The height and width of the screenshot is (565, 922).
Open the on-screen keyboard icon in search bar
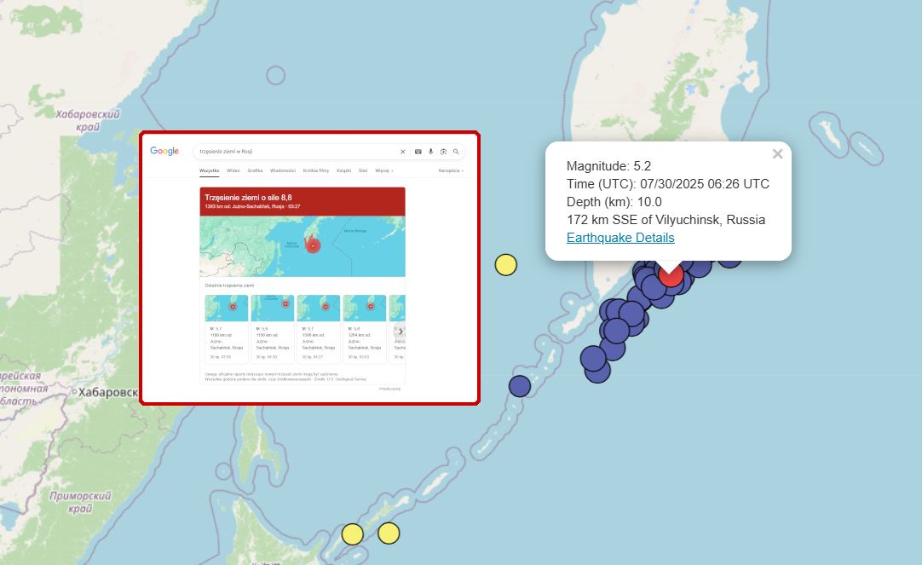[x=418, y=152]
